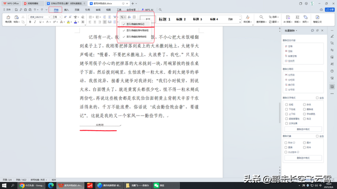Apply the 标题 1 heading style
Viewport: 337px width, 189px height.
coord(165,19)
